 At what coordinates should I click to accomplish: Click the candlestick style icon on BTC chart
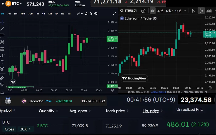point(91,14)
